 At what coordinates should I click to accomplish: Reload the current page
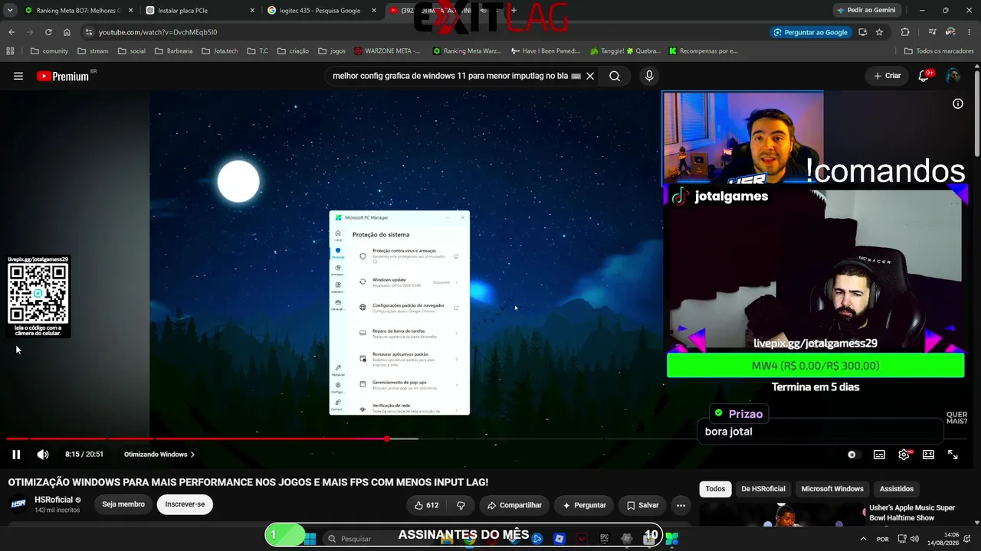(48, 32)
